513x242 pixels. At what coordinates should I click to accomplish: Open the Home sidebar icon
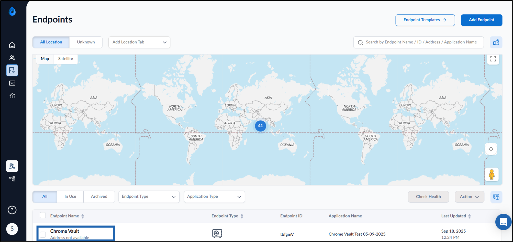pos(12,45)
